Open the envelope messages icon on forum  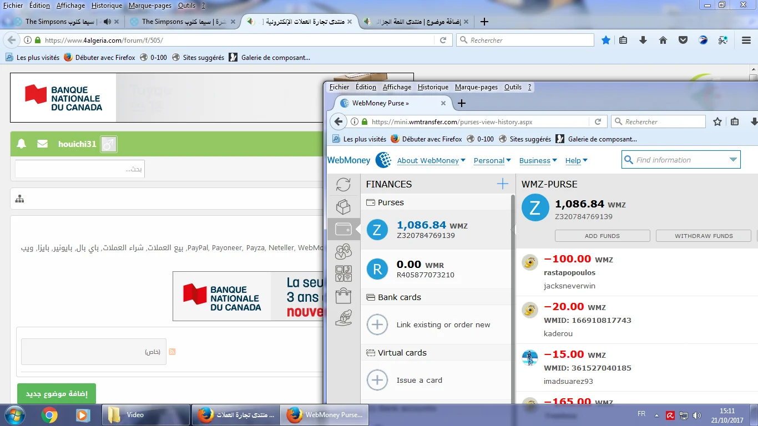click(x=42, y=144)
